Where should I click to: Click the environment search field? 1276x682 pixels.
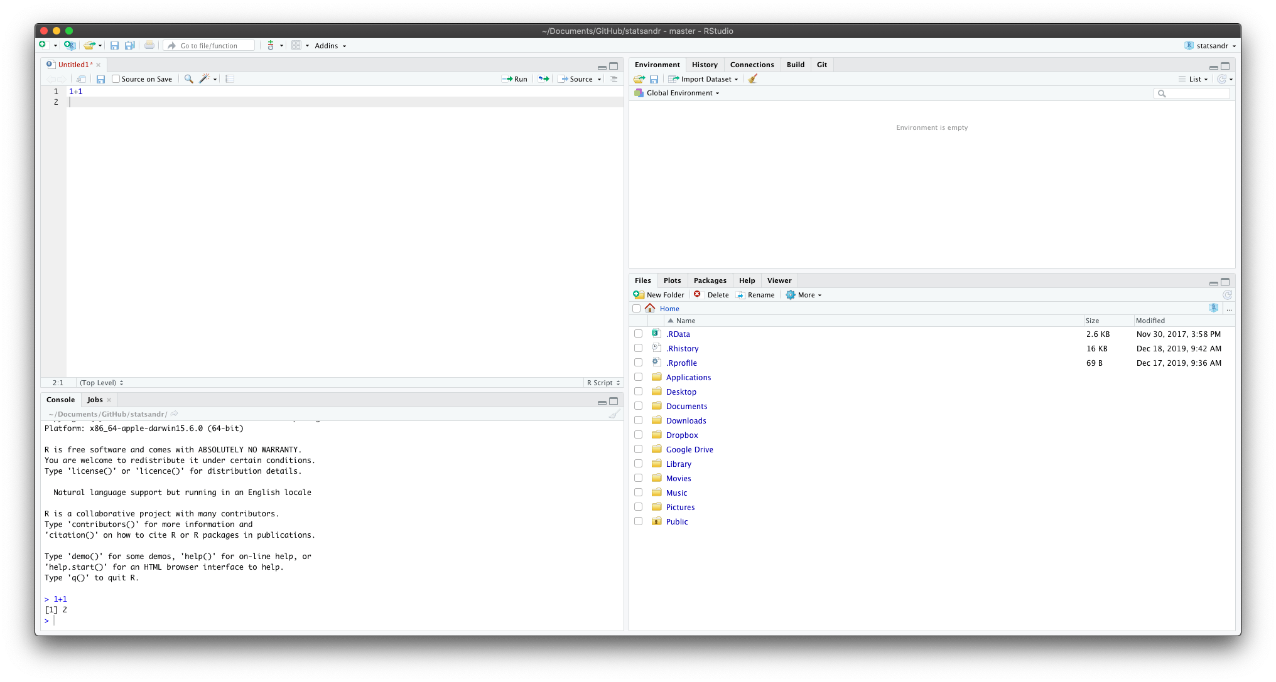[x=1196, y=93]
